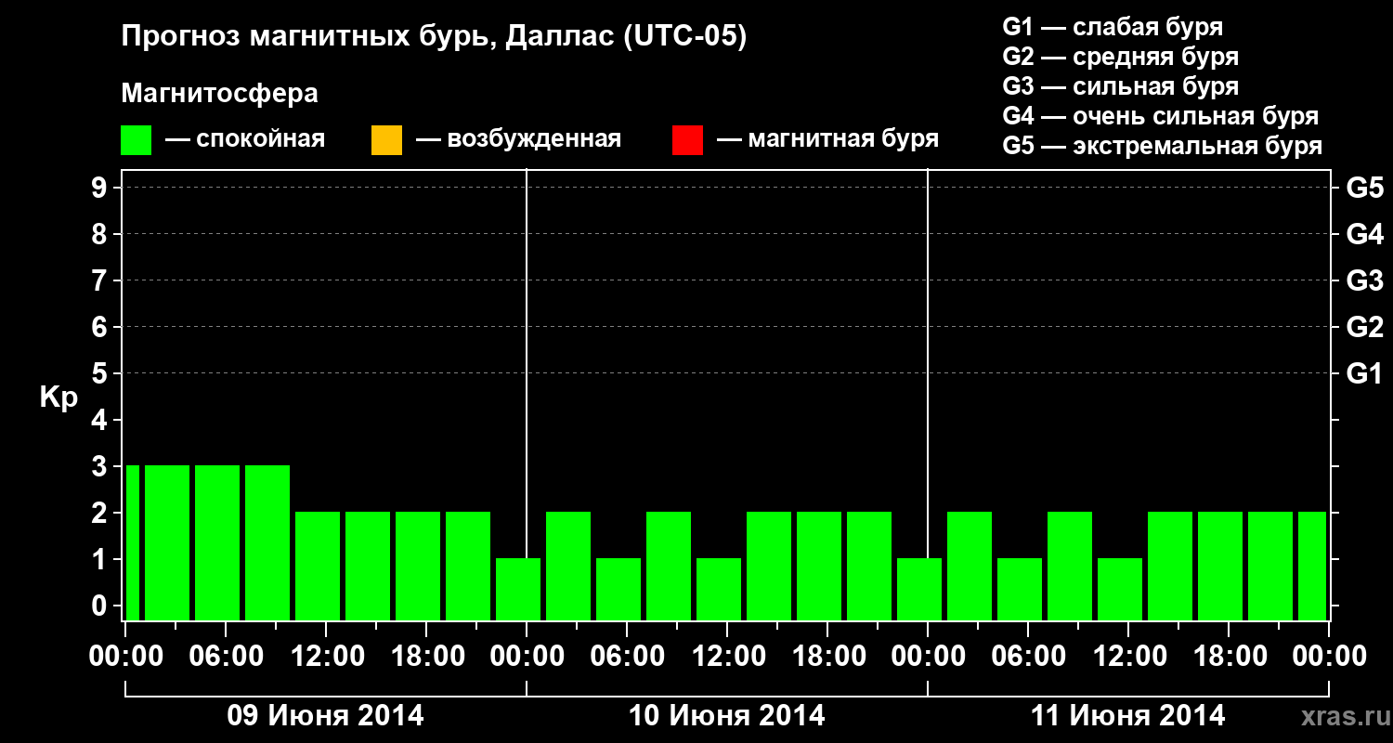Viewport: 1393px width, 743px height.
Task: Click the G4 marker on right axis
Action: pyautogui.click(x=1364, y=234)
